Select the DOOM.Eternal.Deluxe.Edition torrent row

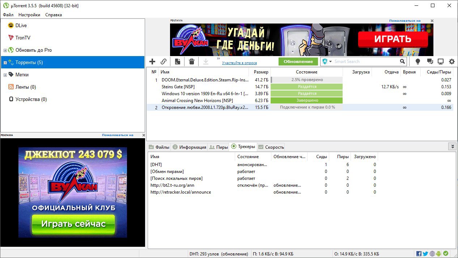tap(300, 80)
